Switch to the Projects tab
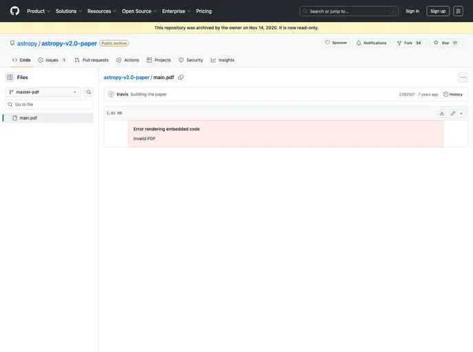 tap(159, 60)
